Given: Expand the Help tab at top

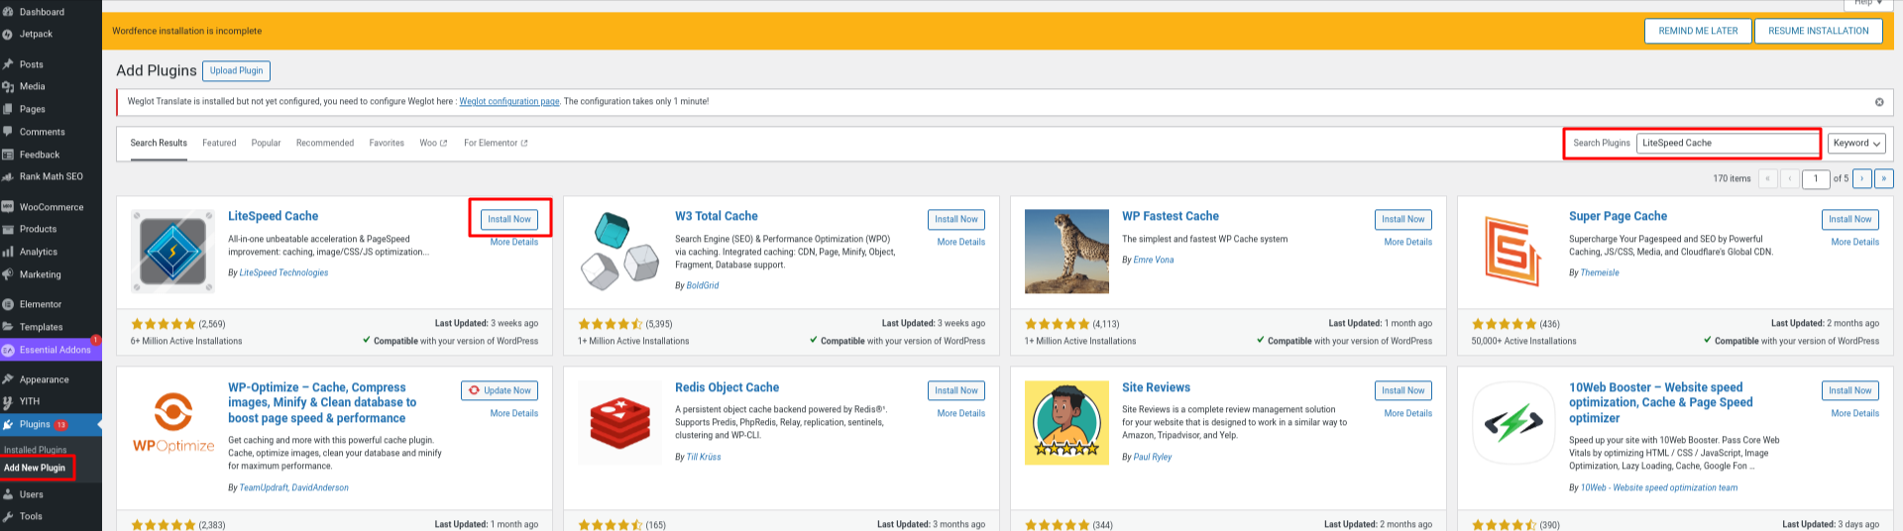Looking at the screenshot, I should 1867,4.
